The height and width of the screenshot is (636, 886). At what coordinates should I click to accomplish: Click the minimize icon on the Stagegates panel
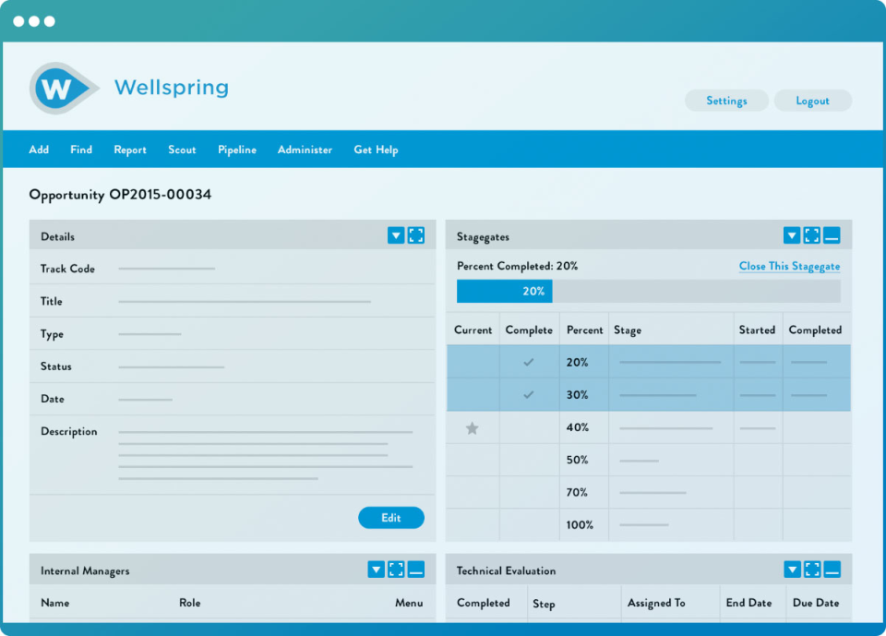832,234
